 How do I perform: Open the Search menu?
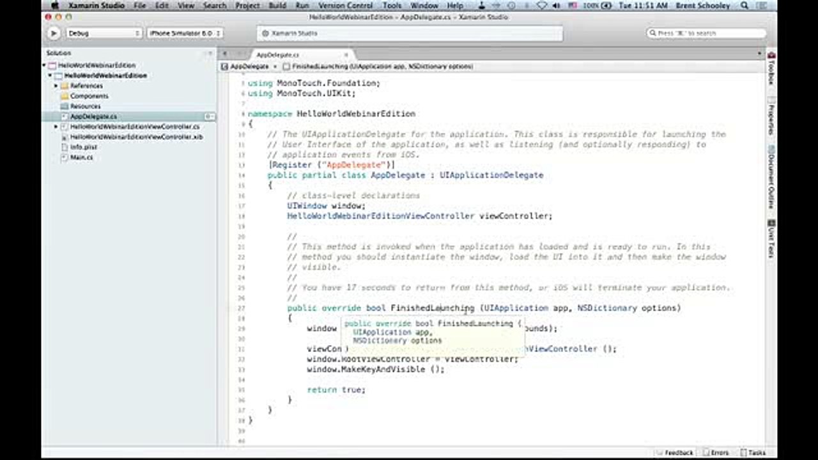[215, 5]
